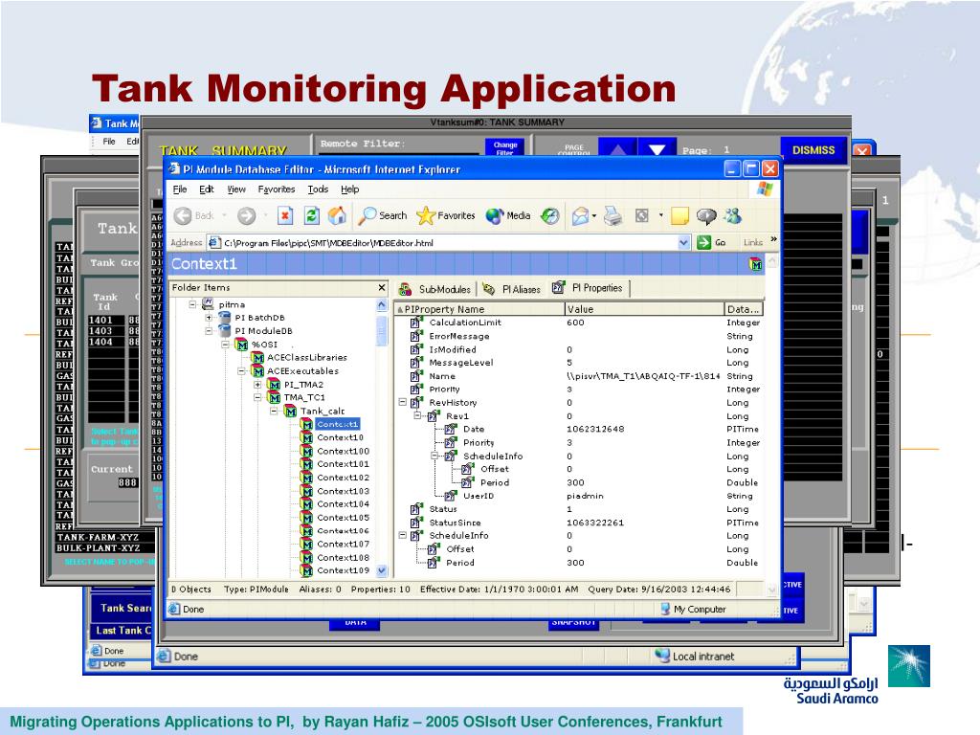This screenshot has width=980, height=735.
Task: Expand the PI BatchDB tree node
Action: point(210,318)
